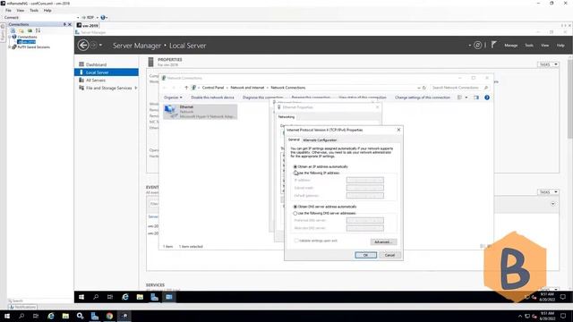Image resolution: width=573 pixels, height=322 pixels.
Task: Open Chrome on the host taskbar
Action: point(109,316)
